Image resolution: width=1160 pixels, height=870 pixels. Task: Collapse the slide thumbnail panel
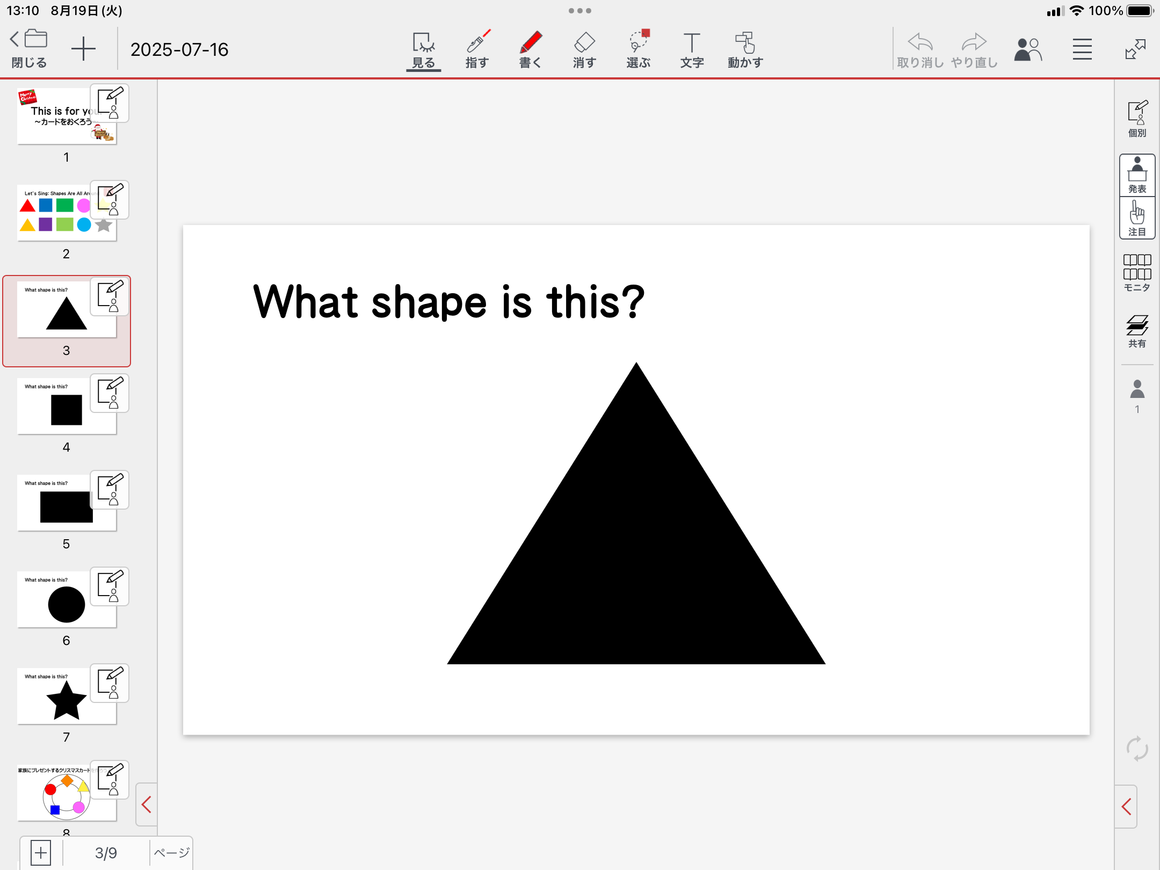(146, 804)
